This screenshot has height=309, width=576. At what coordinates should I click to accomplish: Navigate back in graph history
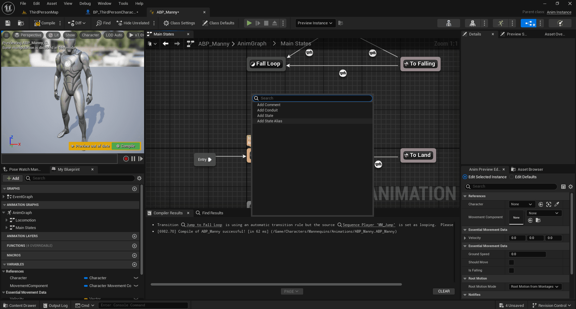coord(165,44)
